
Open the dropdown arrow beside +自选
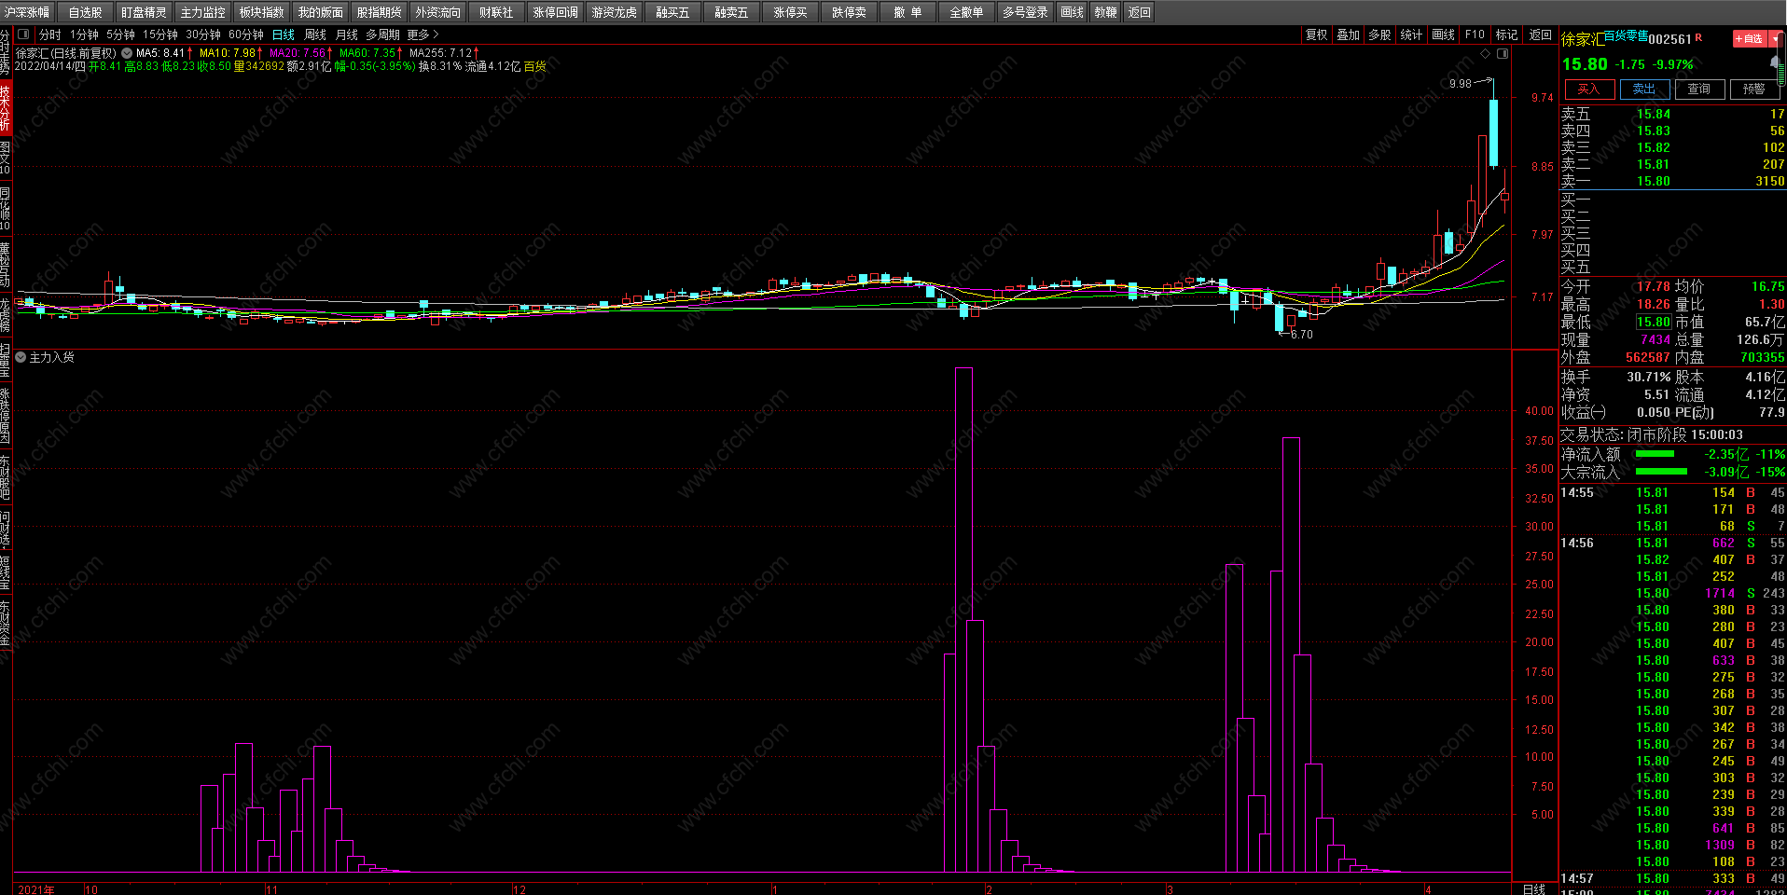pyautogui.click(x=1775, y=38)
